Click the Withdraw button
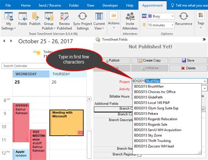Screen dimensions: 208x160 150,68
